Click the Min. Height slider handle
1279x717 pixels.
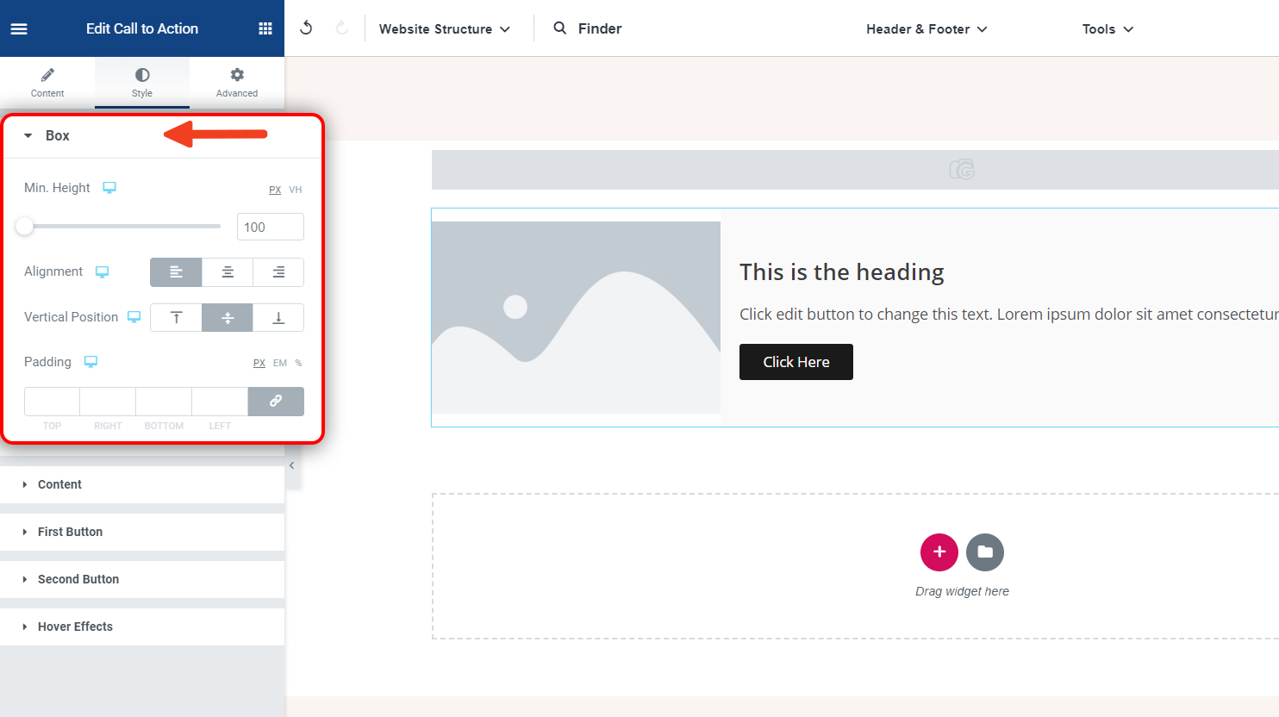click(x=24, y=227)
